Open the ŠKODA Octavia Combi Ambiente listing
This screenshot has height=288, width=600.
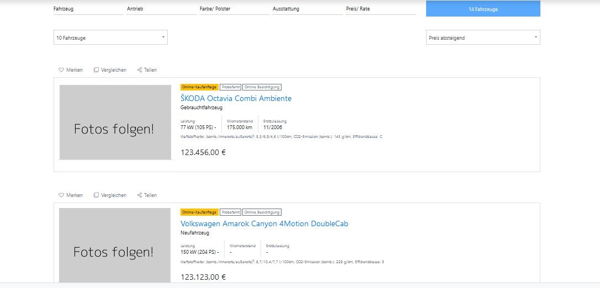pyautogui.click(x=236, y=98)
